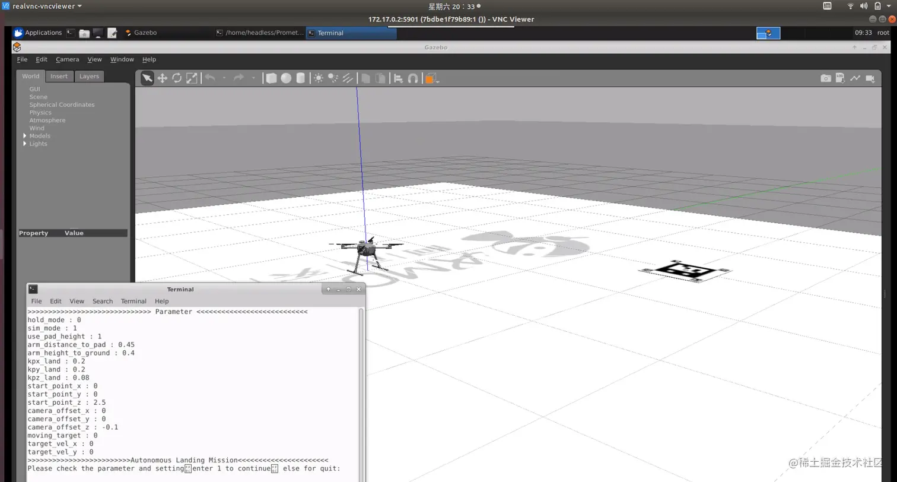Select Physics item in World tree

coord(40,112)
